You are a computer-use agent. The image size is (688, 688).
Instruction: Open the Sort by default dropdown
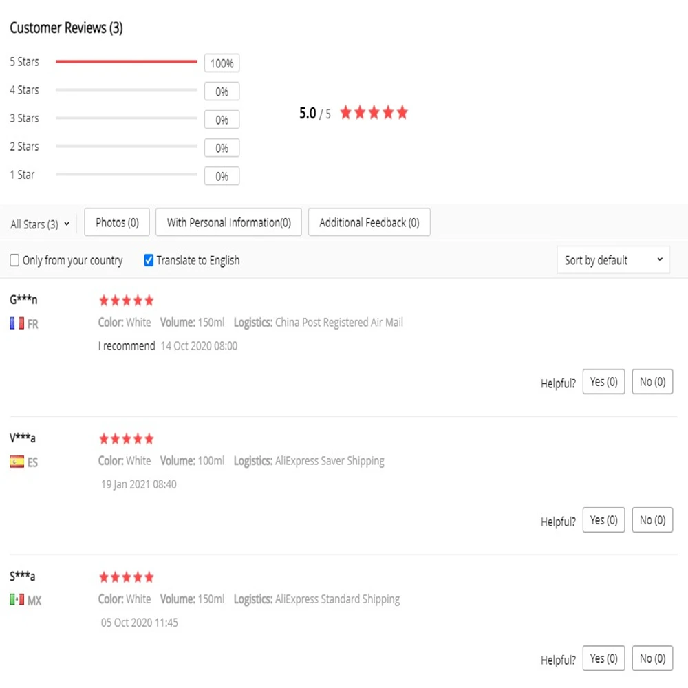(613, 260)
